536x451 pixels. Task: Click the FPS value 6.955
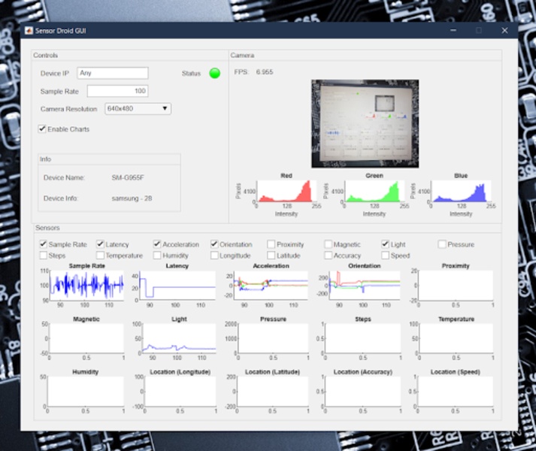pyautogui.click(x=265, y=72)
